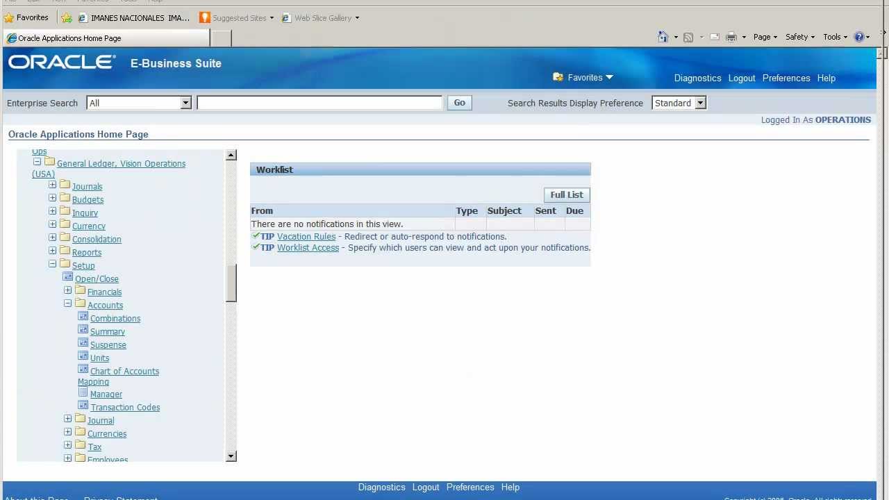Viewport: 889px width, 500px height.
Task: Collapse General Ledger, Vision Operations node
Action: pos(37,162)
